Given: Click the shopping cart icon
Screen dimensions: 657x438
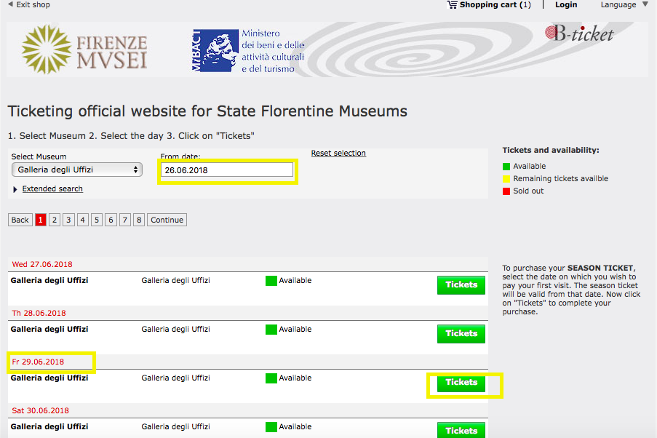Looking at the screenshot, I should click(452, 5).
